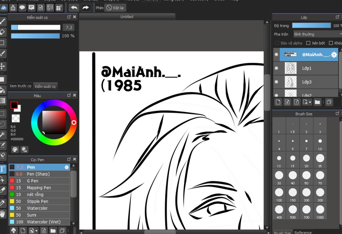Click the Độ trong opacity slider
Viewport: 342px width, 234px height.
(311, 25)
